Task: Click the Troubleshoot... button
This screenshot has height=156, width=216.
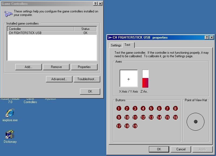Action: (x=87, y=79)
